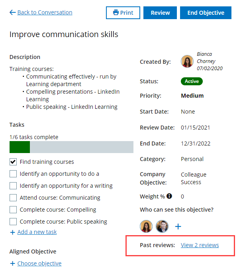Click the Active status badge
This screenshot has width=241, height=277.
pos(192,81)
